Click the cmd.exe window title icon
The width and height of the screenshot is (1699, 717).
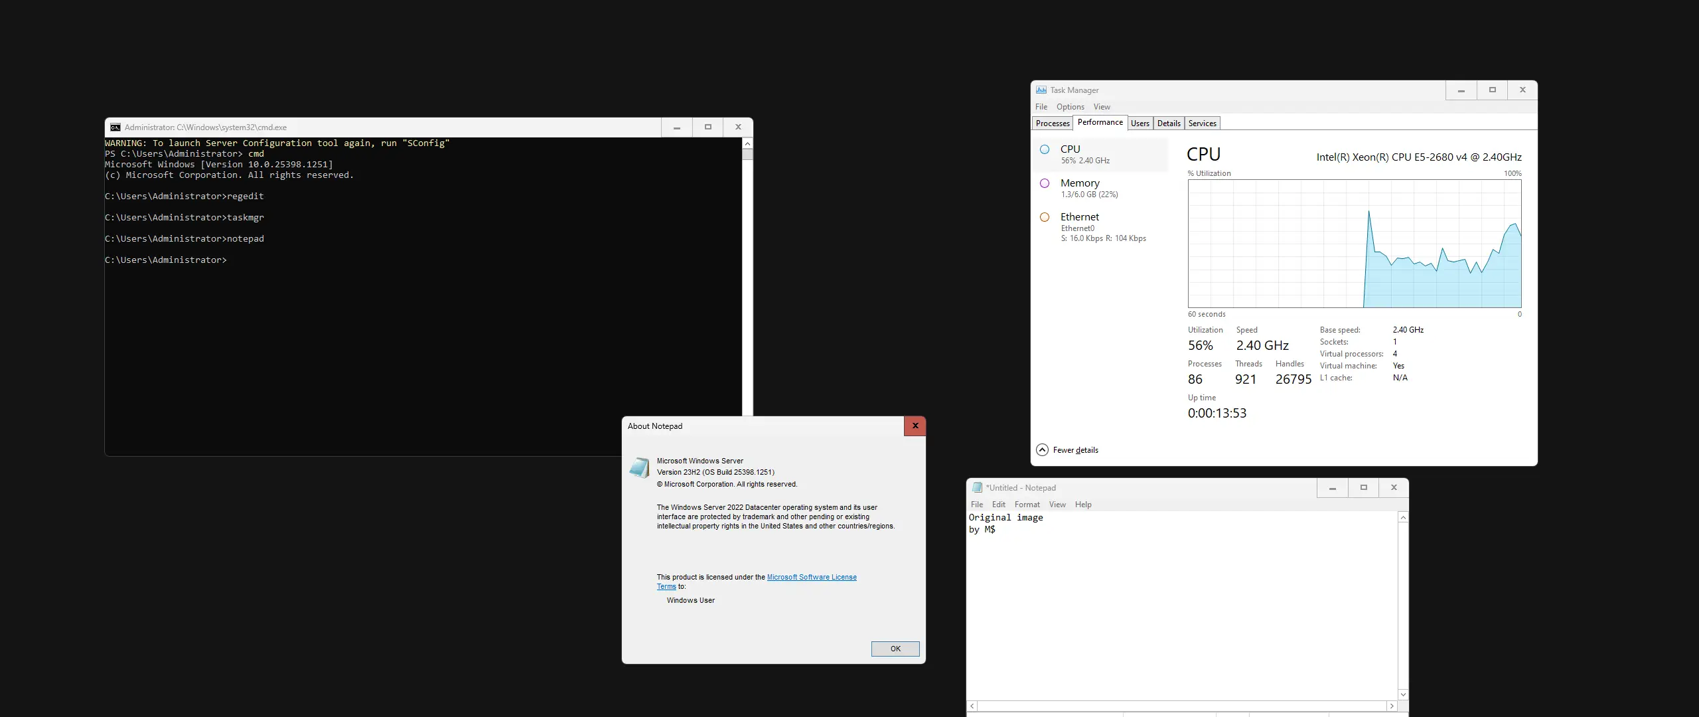(x=115, y=127)
